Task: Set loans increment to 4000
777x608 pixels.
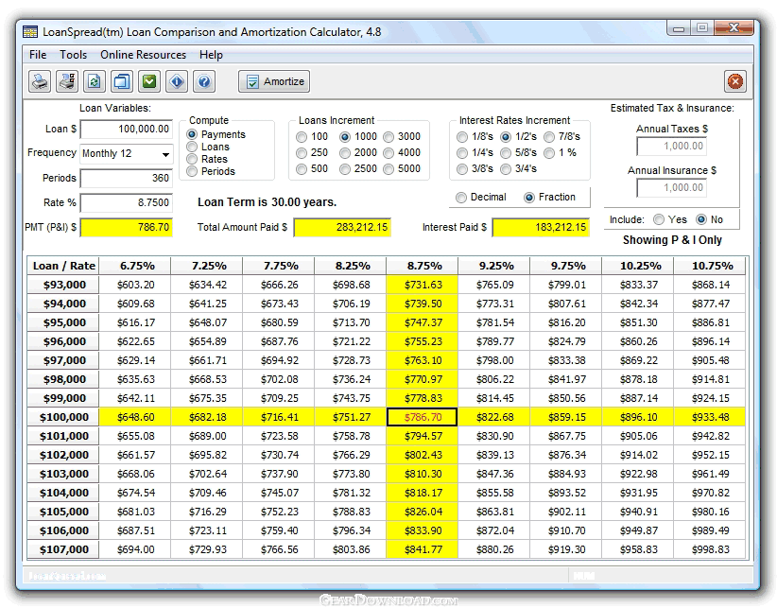Action: click(x=388, y=152)
